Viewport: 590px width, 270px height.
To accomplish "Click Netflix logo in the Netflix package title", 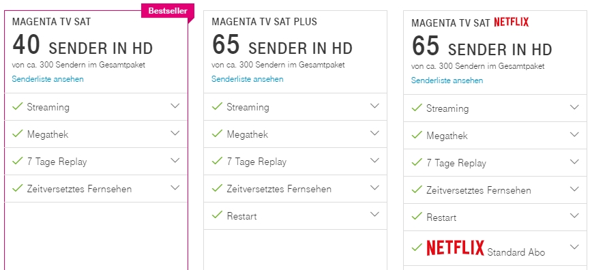I will coord(512,22).
